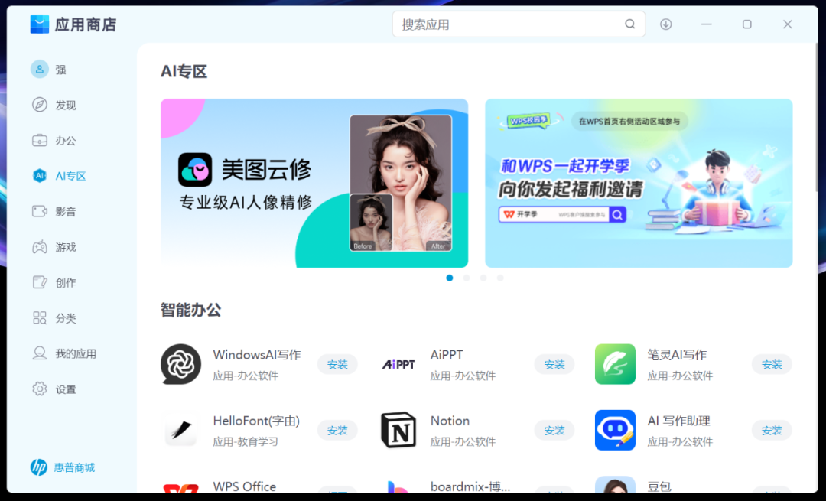The image size is (826, 501).
Task: Install HelloFont(字由)
Action: [x=337, y=430]
